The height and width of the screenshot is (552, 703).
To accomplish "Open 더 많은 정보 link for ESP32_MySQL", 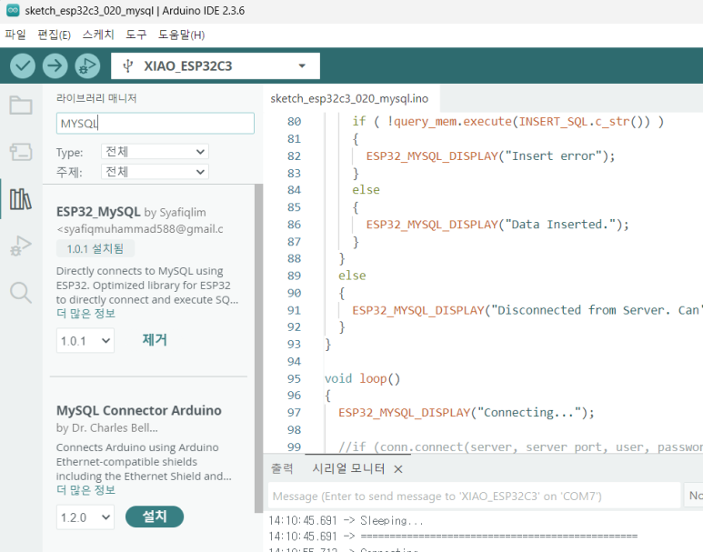I will click(x=85, y=314).
